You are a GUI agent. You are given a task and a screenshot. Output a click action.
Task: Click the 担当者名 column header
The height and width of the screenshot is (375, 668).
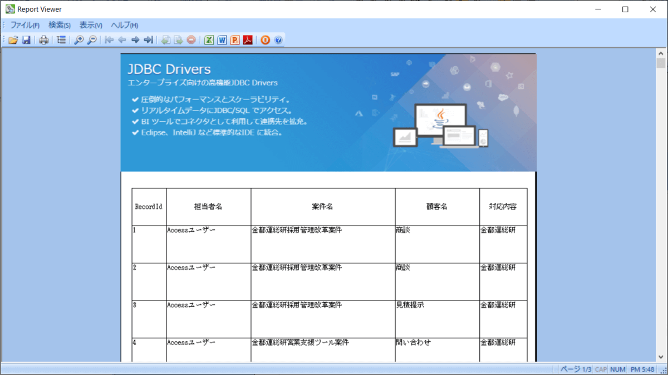click(208, 207)
